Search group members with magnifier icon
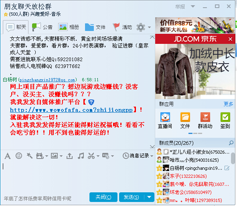237x206 pixels. [x=231, y=143]
